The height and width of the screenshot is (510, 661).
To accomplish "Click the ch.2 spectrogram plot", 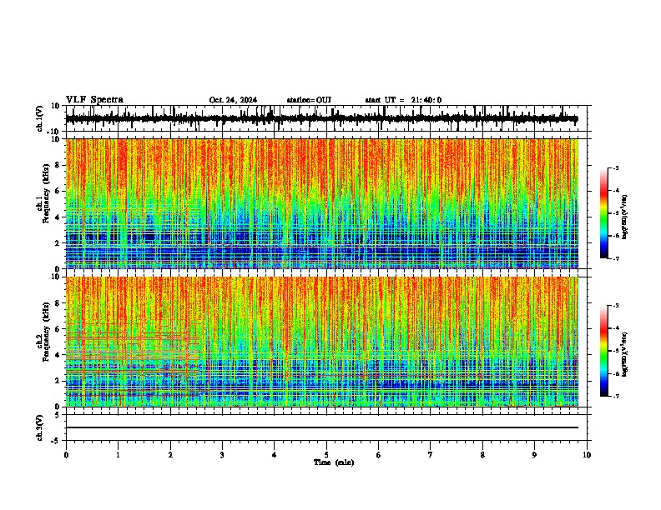I will click(x=322, y=342).
